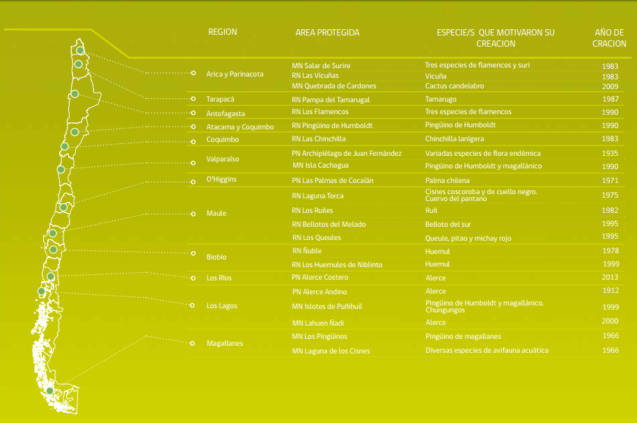Click the year 2013 for Alerce Costero
The width and height of the screenshot is (637, 423).
coord(610,278)
